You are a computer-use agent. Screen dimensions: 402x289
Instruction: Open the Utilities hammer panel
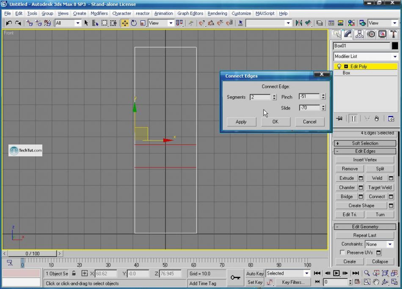393,34
